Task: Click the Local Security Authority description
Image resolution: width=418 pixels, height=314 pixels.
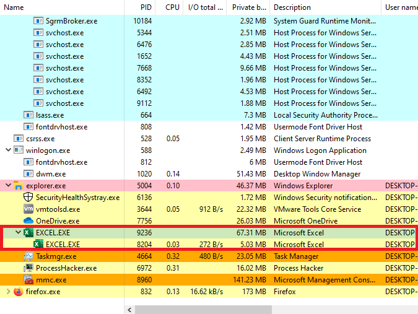Action: point(326,115)
